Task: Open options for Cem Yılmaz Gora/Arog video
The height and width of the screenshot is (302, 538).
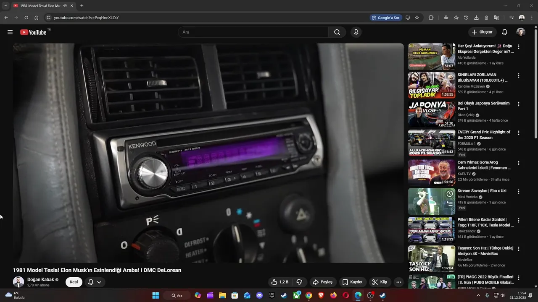Action: click(519, 163)
